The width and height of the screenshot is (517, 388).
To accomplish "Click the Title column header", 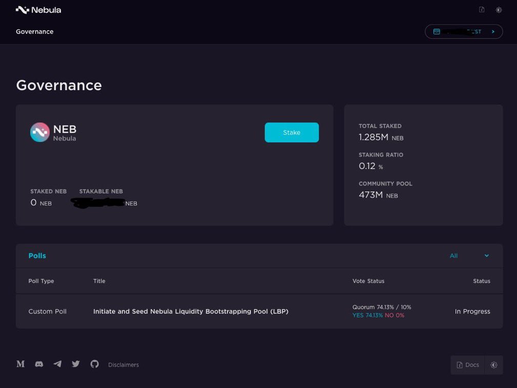I will pyautogui.click(x=99, y=281).
